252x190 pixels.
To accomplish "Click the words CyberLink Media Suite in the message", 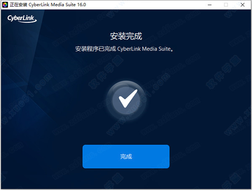I will pyautogui.click(x=144, y=49).
